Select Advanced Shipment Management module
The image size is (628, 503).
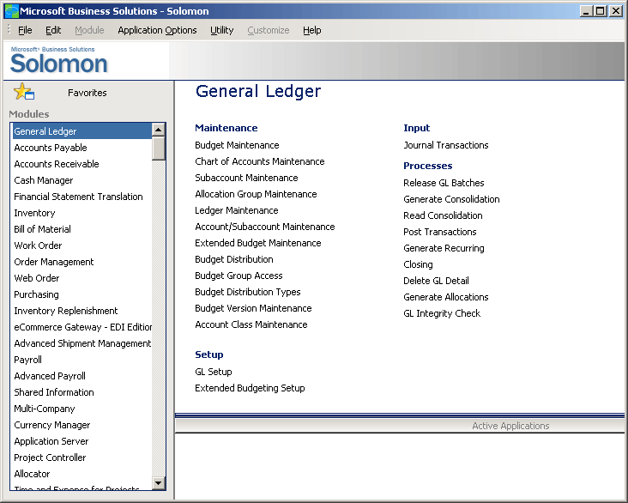(82, 343)
